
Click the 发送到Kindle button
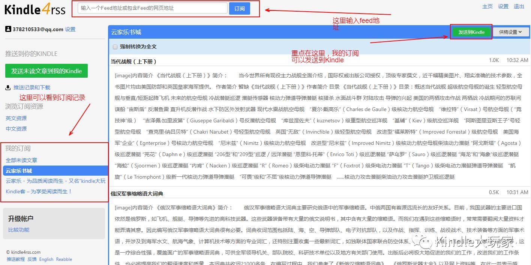[x=471, y=32]
